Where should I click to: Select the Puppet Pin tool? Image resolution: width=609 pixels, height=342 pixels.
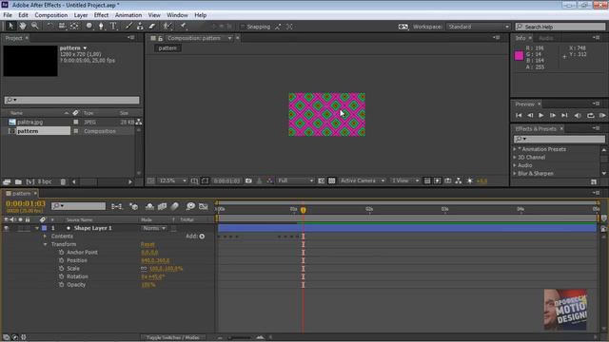click(x=183, y=26)
